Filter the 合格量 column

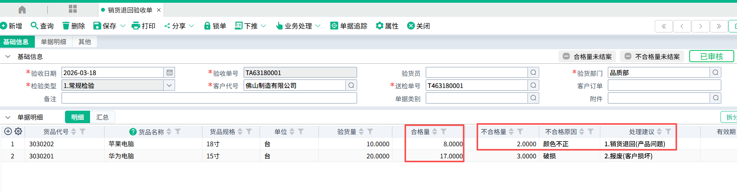tap(444, 132)
